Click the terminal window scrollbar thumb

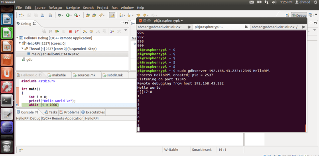[x=305, y=128]
